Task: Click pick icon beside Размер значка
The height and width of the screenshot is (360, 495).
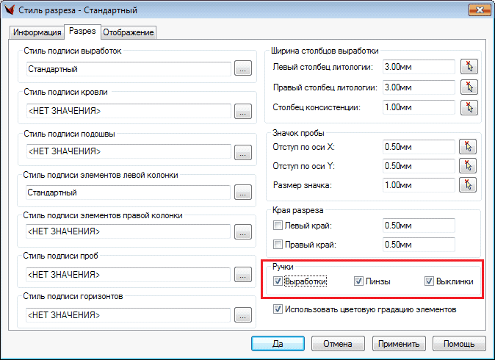Action: tap(469, 184)
